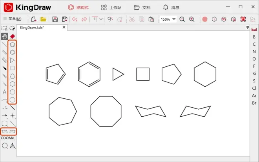This screenshot has width=259, height=162.
Task: Select the plus sign tool
Action: [x=13, y=116]
